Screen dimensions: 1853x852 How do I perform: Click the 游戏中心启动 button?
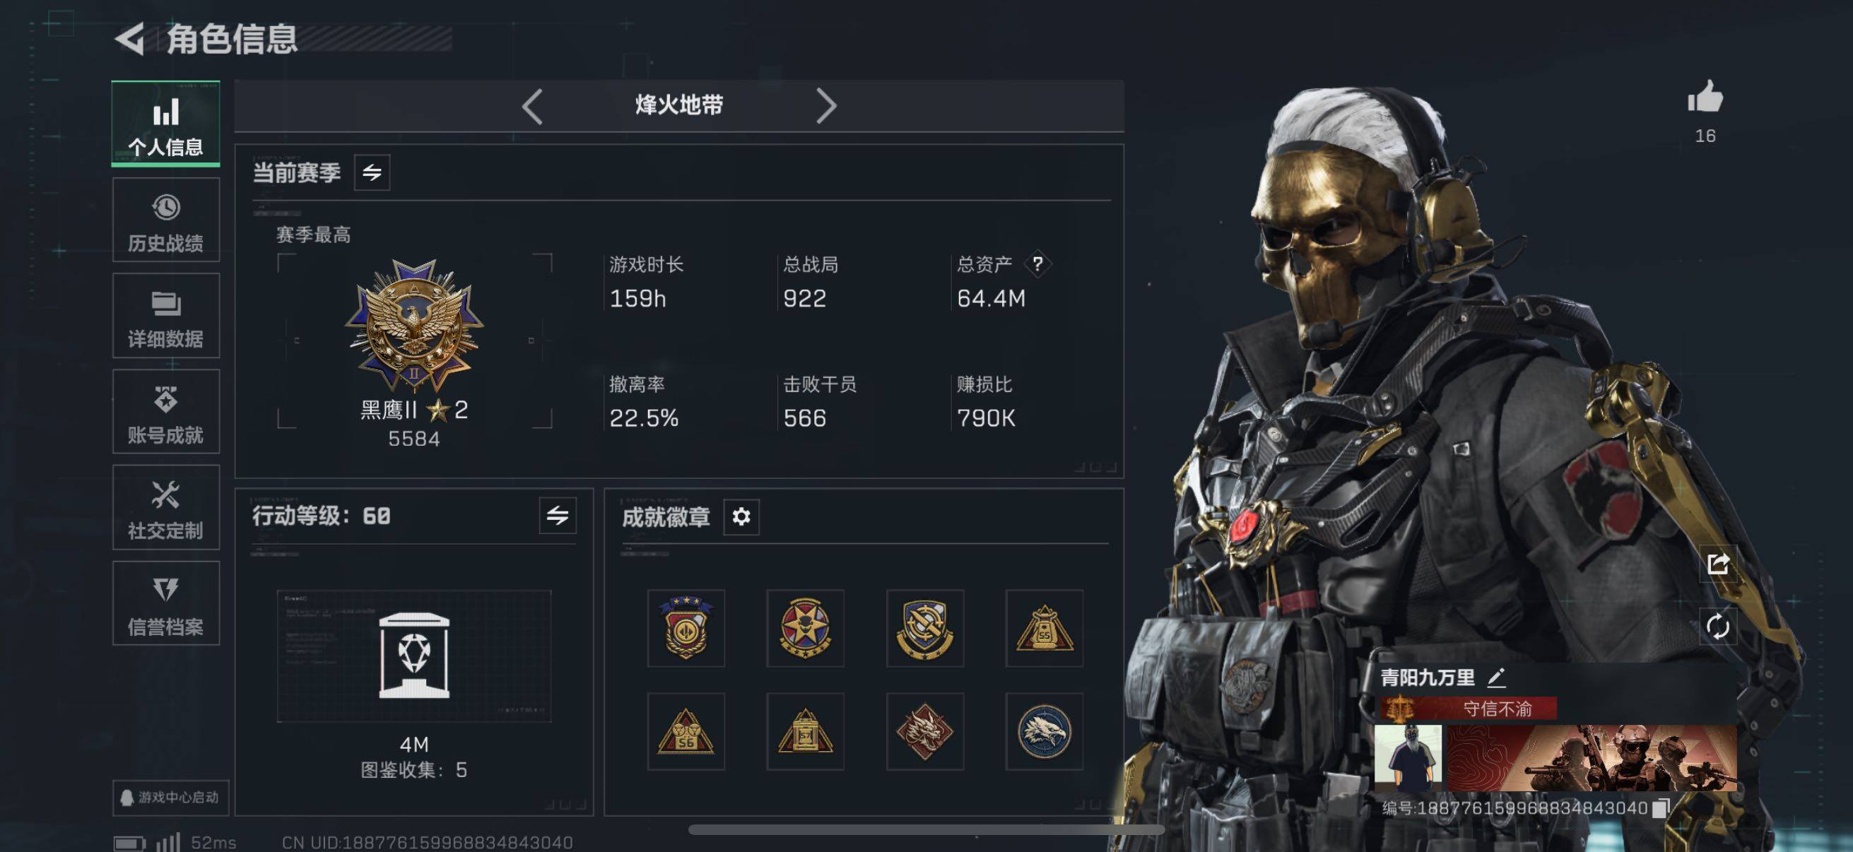tap(170, 798)
